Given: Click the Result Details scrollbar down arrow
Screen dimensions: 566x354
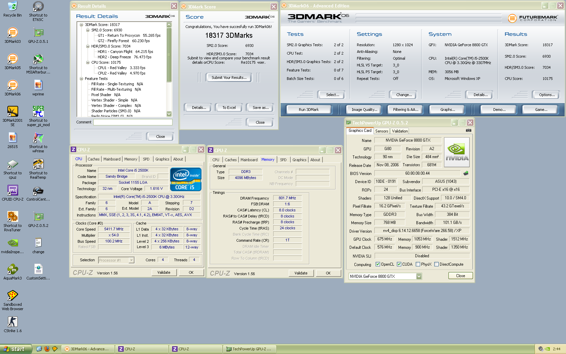Looking at the screenshot, I should [x=169, y=114].
